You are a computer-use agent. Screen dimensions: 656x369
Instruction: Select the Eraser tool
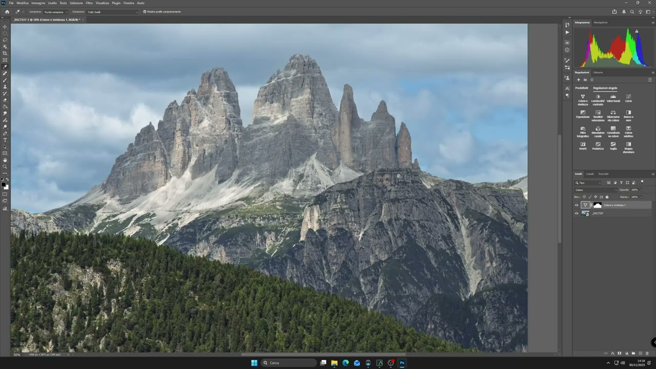(5, 100)
